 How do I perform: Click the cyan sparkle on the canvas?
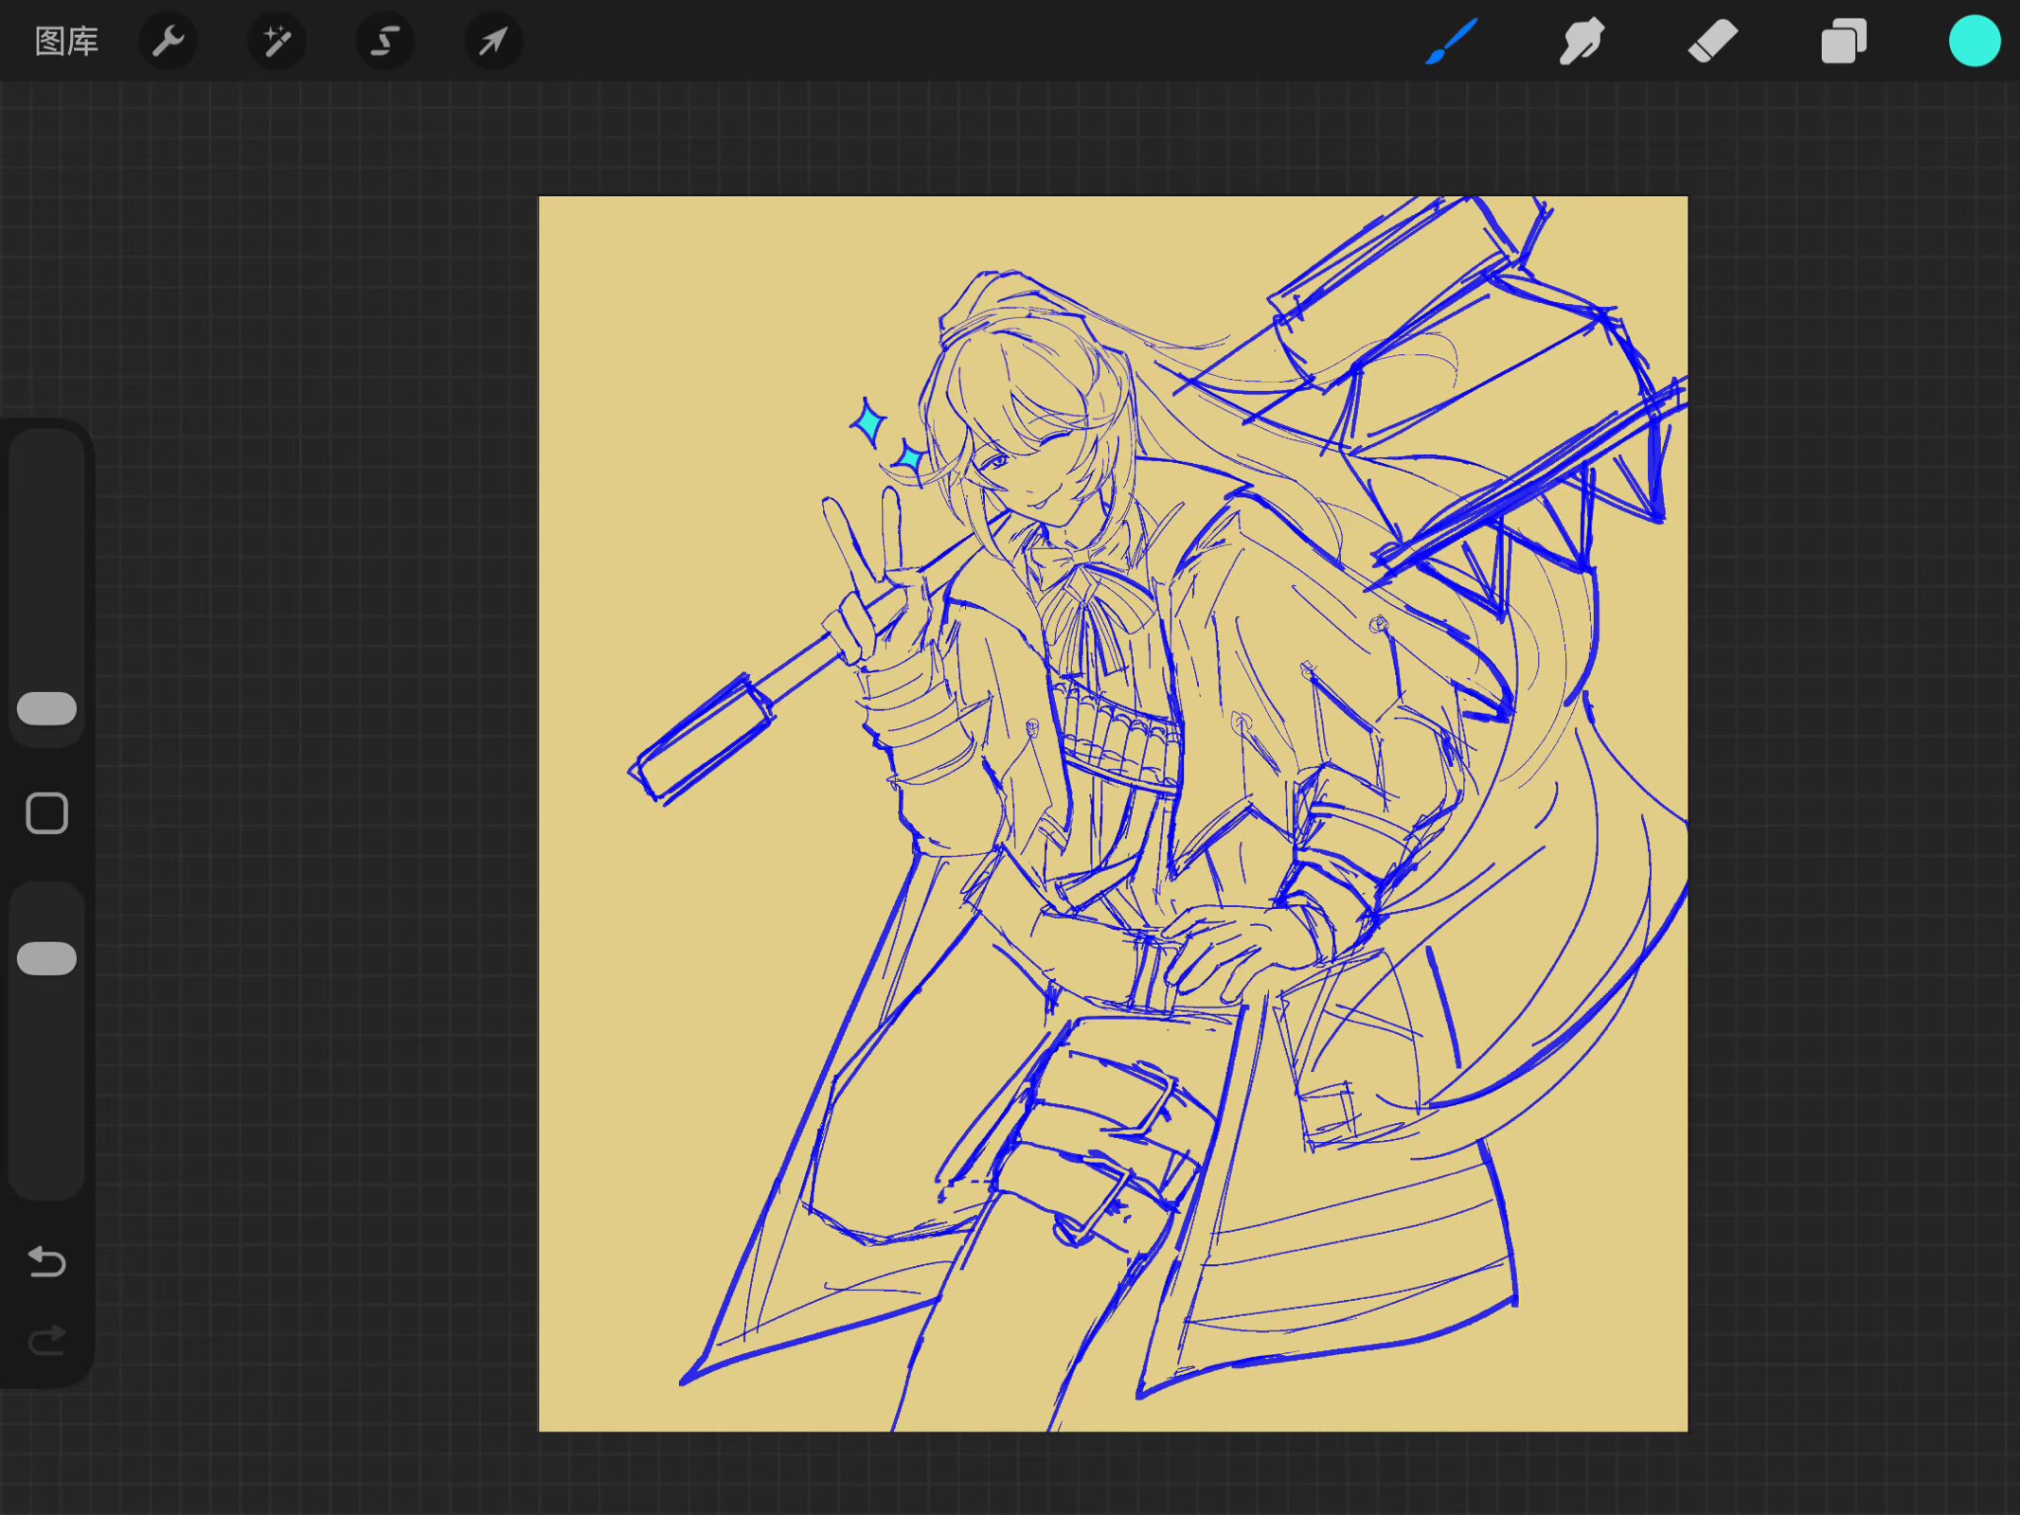click(868, 423)
